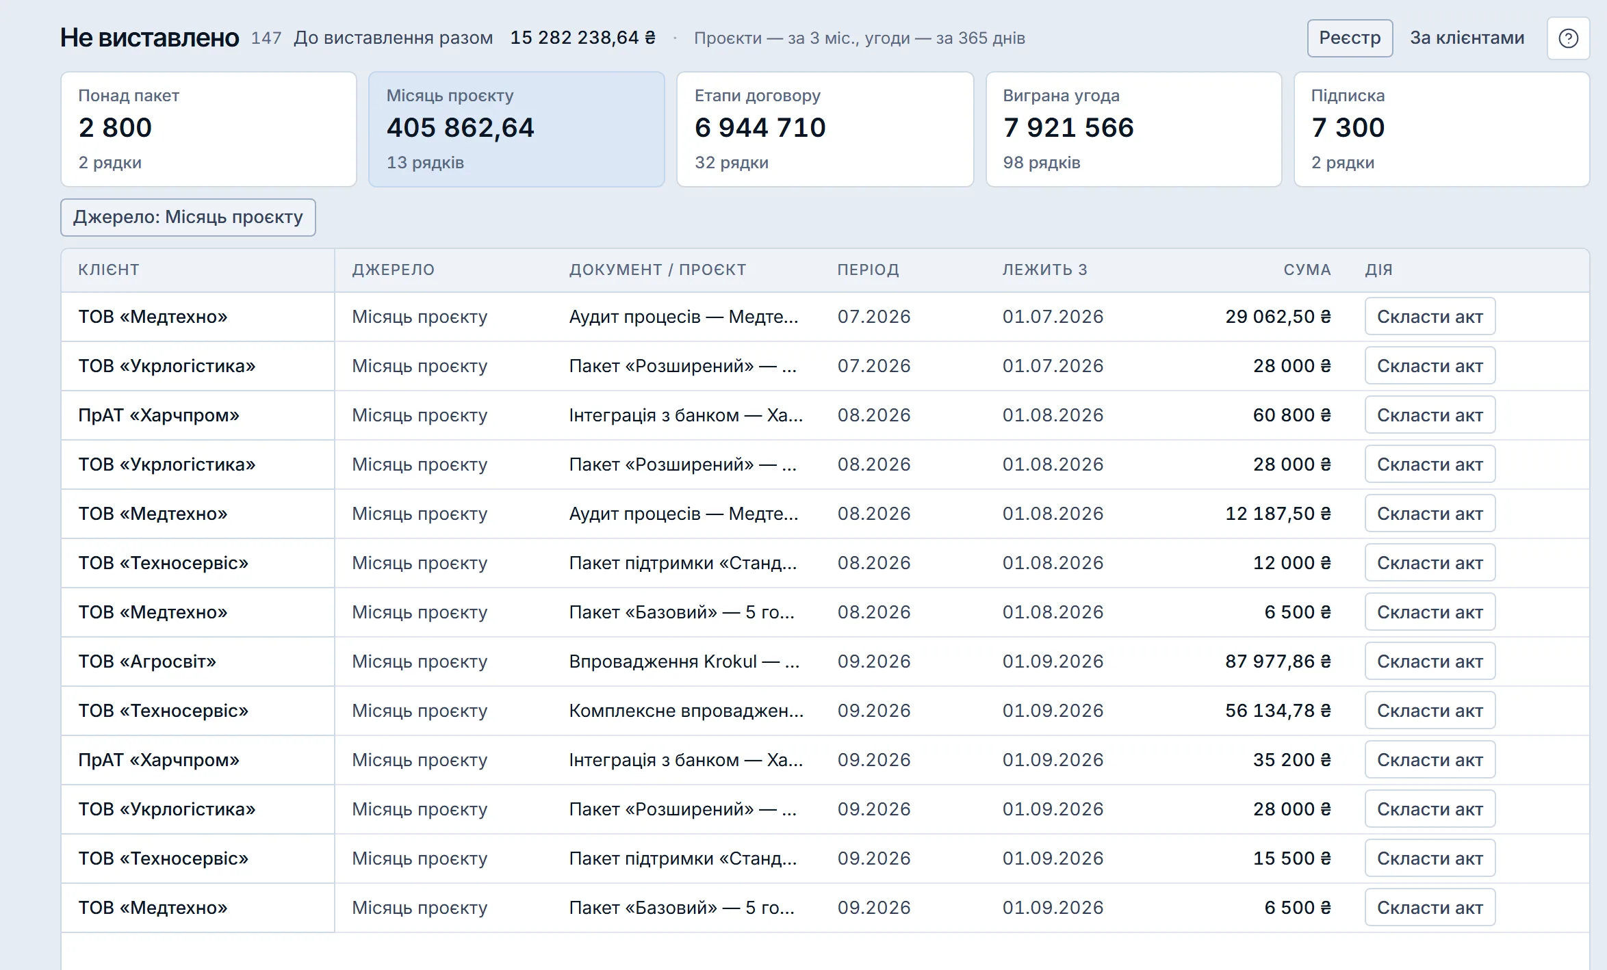Click Скласти акт for 12 187,50 ₴ row
The image size is (1607, 970).
coord(1430,514)
